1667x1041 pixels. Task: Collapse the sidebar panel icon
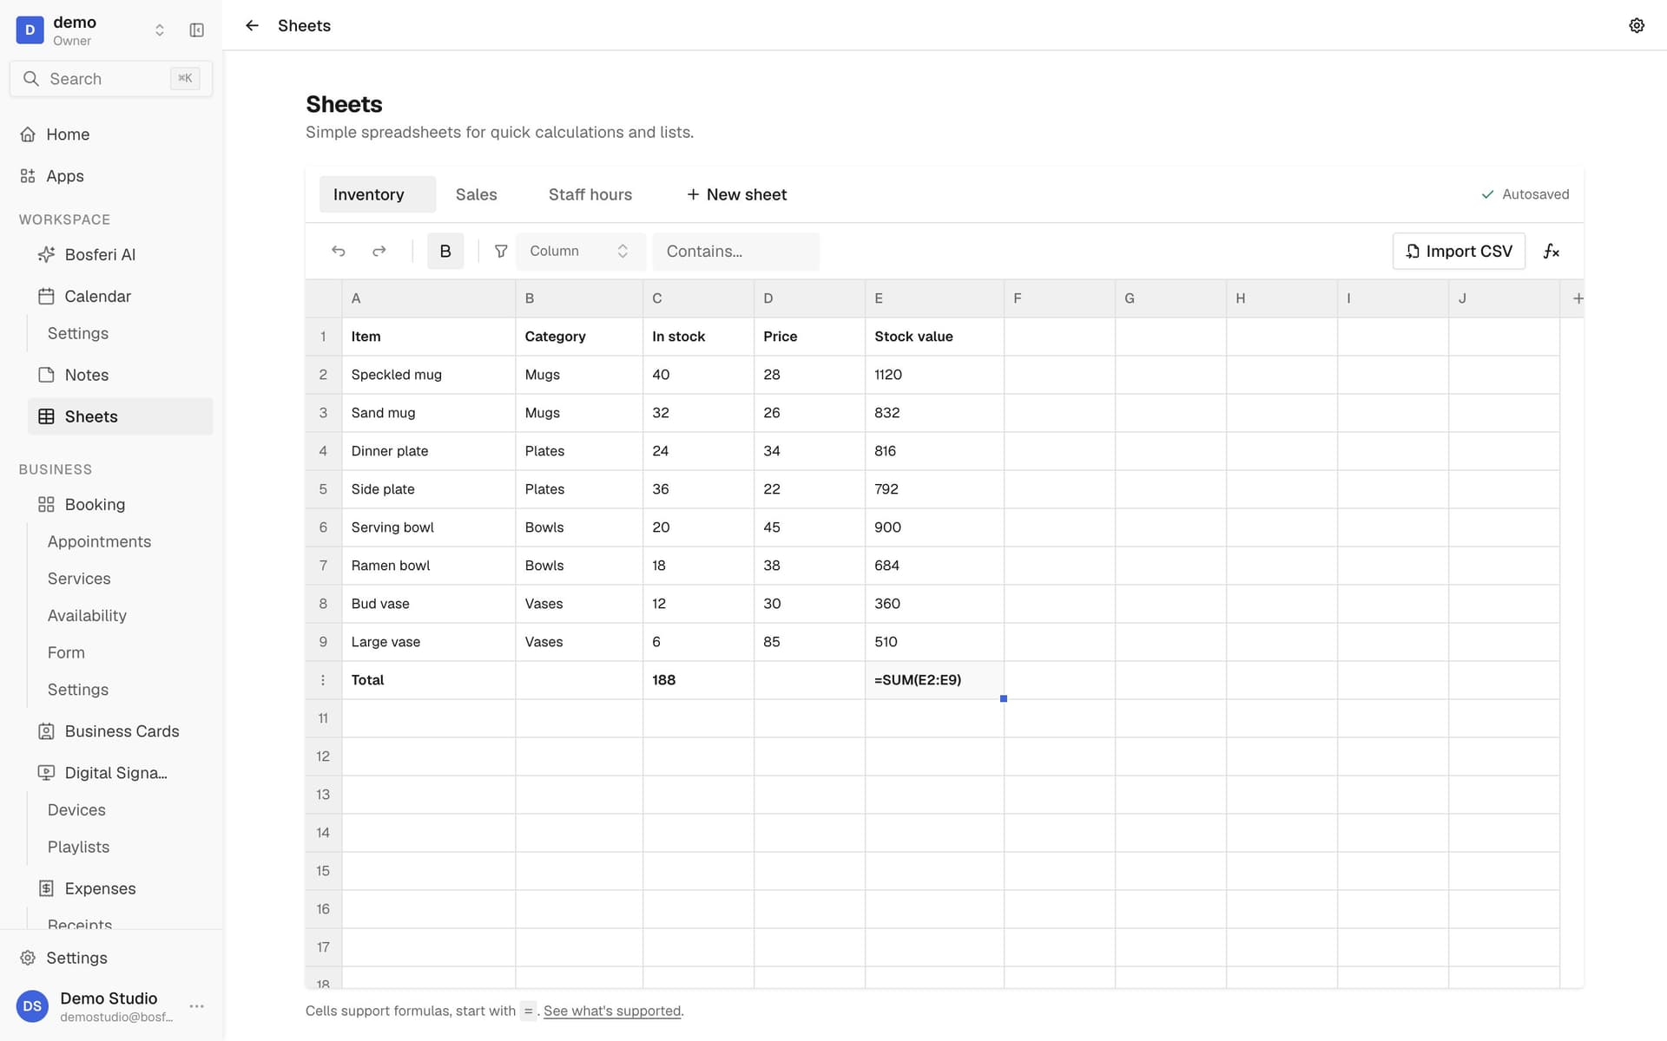click(x=197, y=30)
